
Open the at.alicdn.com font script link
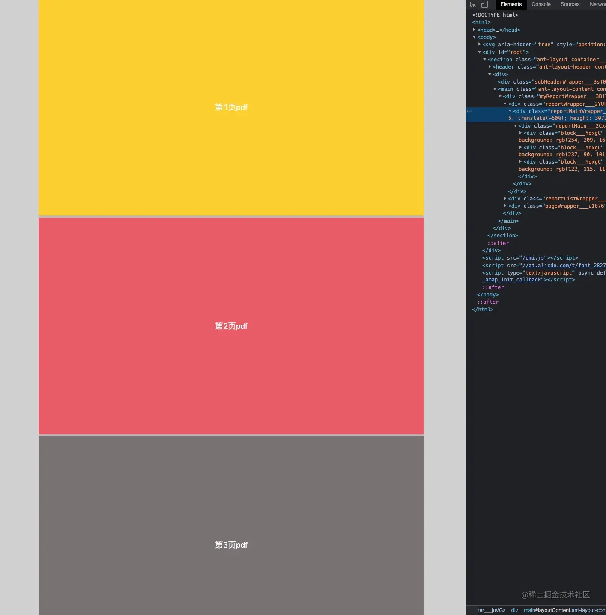click(x=564, y=266)
